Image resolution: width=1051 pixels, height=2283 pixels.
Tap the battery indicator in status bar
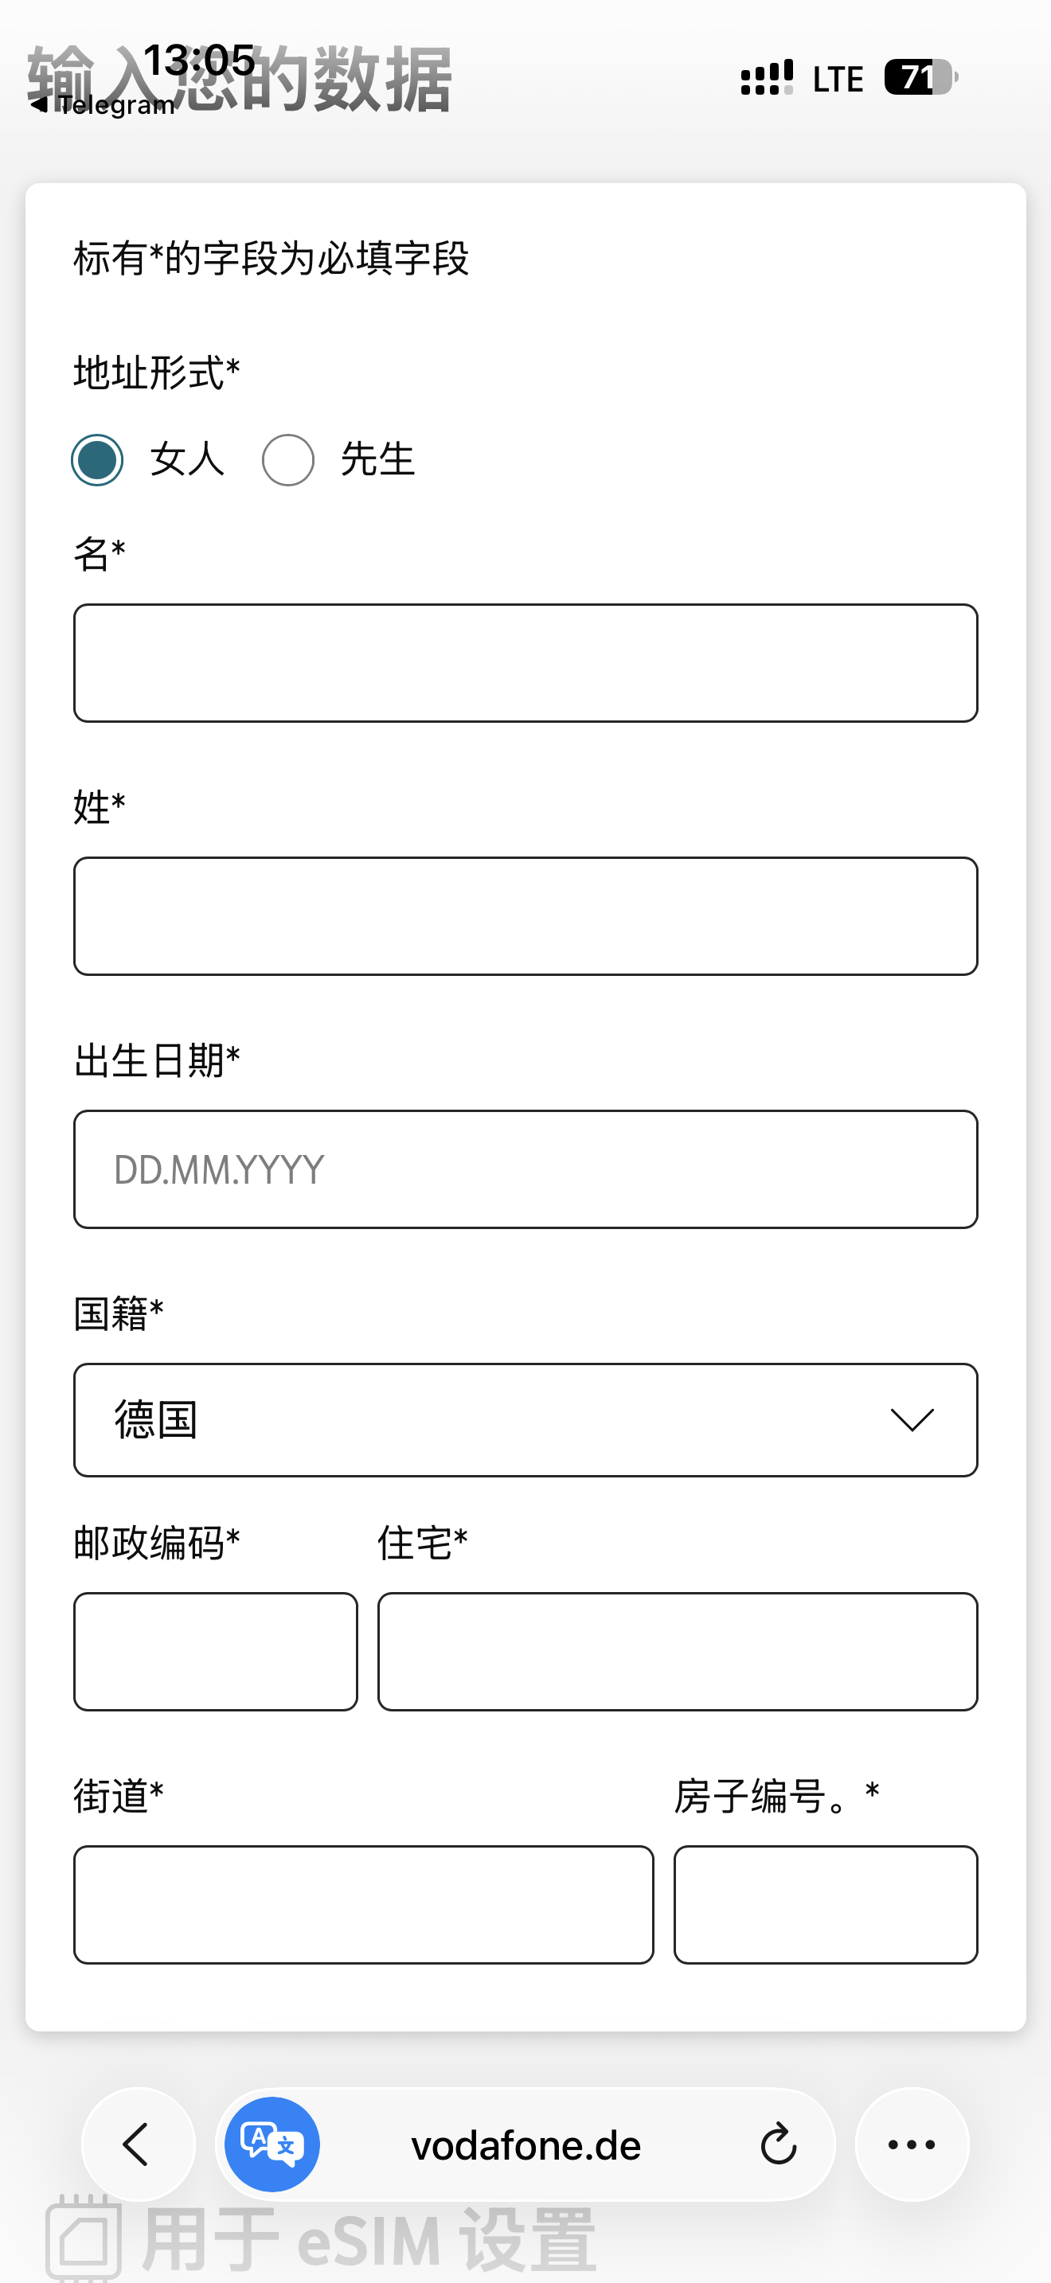(920, 77)
